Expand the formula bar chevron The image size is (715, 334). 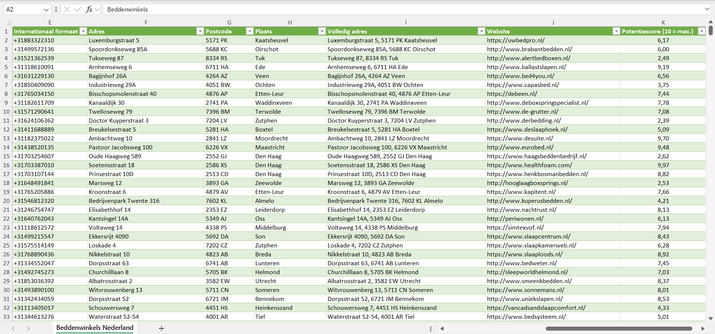[707, 9]
